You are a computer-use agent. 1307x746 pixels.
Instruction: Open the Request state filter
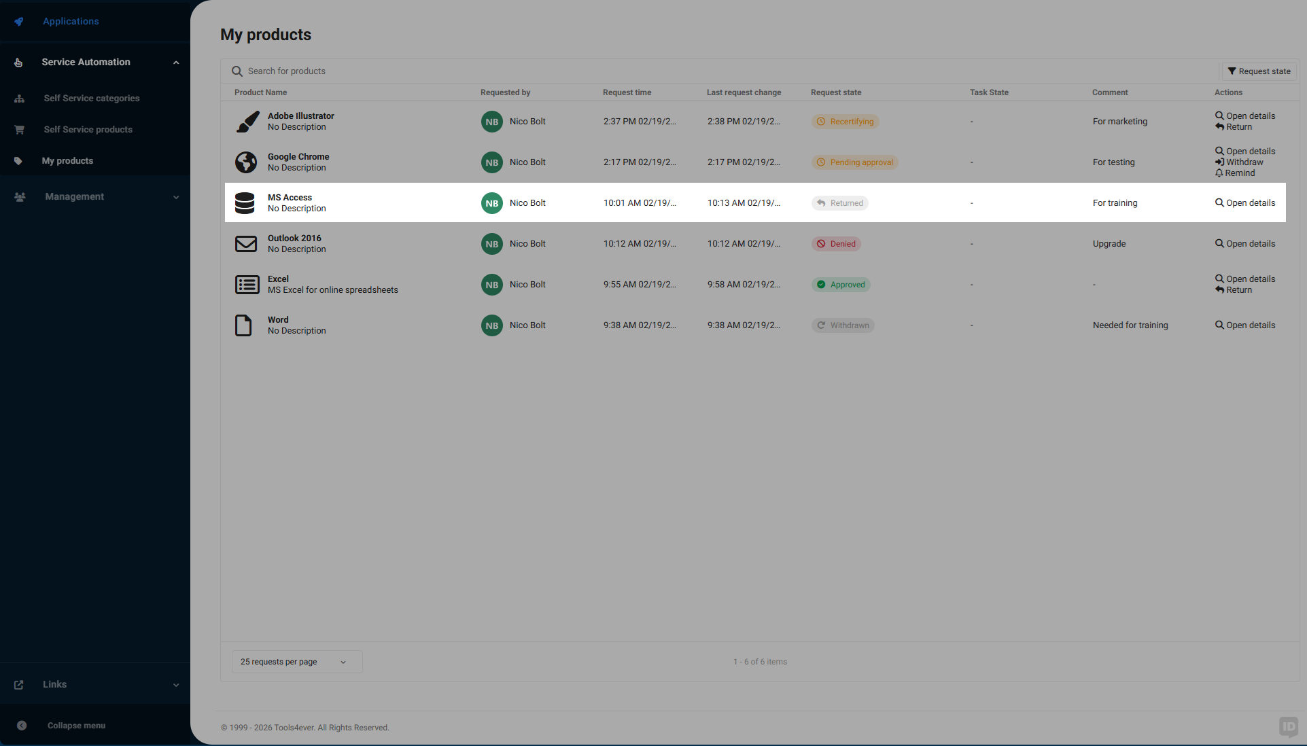[x=1258, y=71]
